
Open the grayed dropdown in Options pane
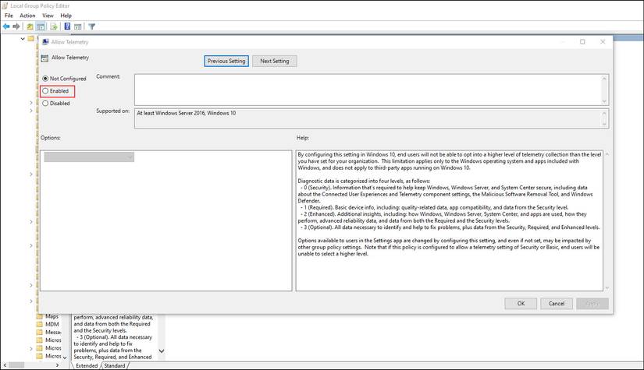click(89, 157)
